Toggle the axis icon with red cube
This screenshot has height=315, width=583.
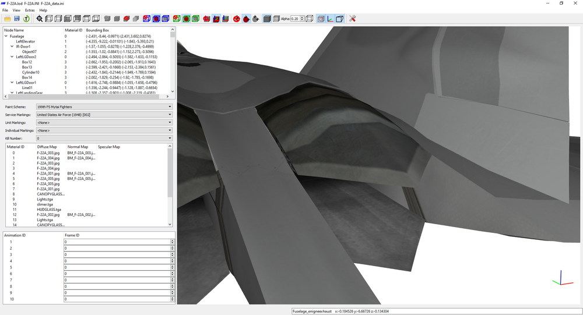(216, 19)
